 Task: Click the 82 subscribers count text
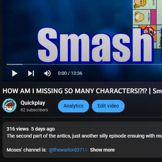34,110
